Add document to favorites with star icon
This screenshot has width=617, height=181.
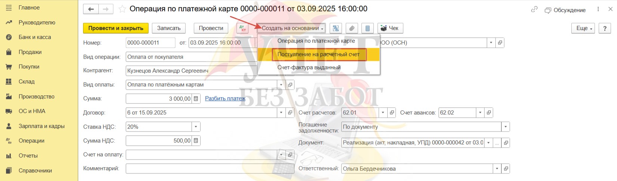click(122, 9)
